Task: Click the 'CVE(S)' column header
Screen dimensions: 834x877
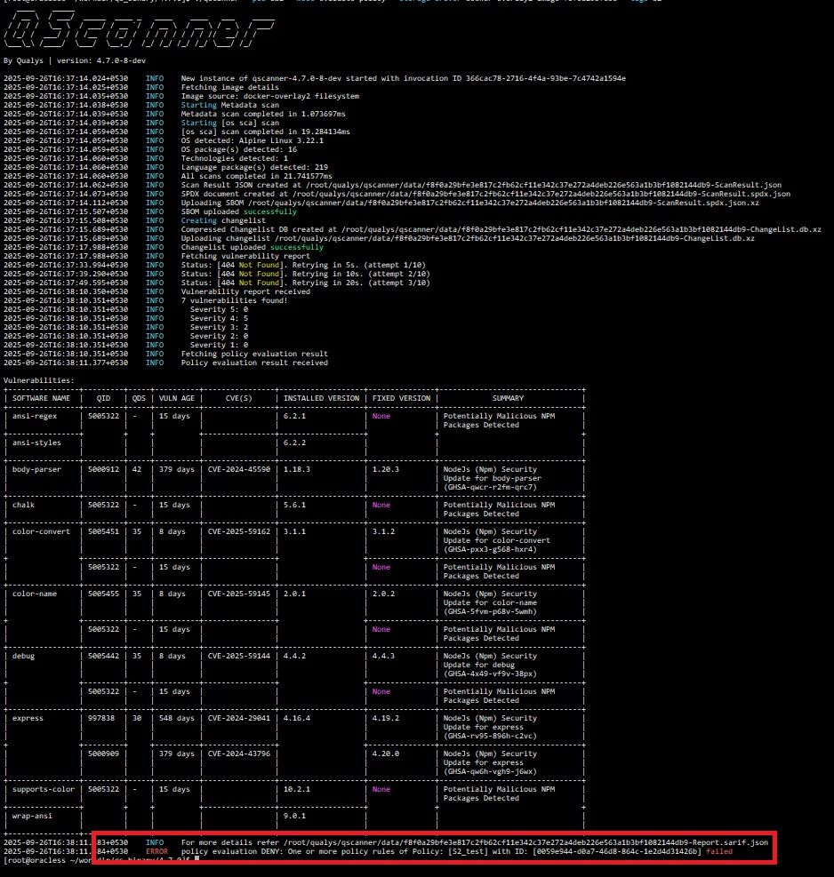Action: pyautogui.click(x=239, y=398)
